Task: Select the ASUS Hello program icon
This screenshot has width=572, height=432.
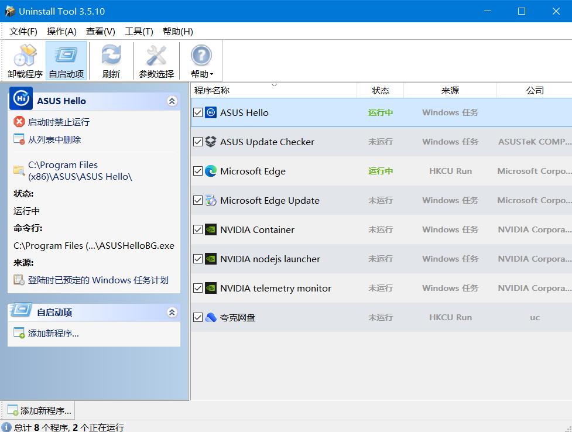Action: tap(211, 112)
